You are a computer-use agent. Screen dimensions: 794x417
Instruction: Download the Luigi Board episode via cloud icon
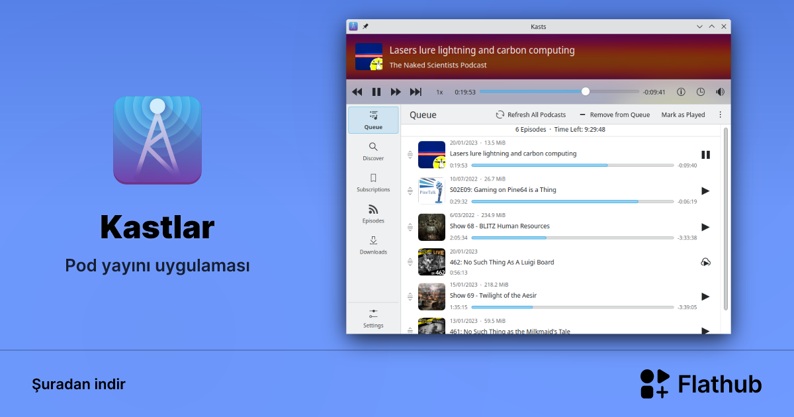pos(705,262)
